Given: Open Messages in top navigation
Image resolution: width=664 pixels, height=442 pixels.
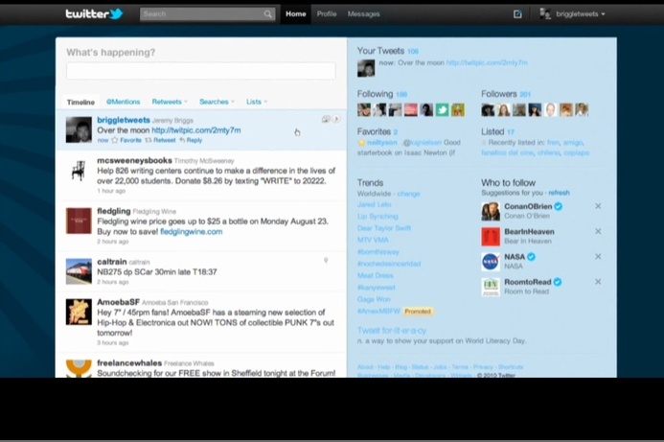Looking at the screenshot, I should (x=364, y=14).
